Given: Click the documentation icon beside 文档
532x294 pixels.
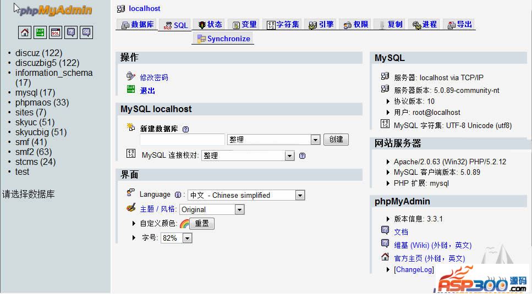Looking at the screenshot, I should (x=385, y=230).
